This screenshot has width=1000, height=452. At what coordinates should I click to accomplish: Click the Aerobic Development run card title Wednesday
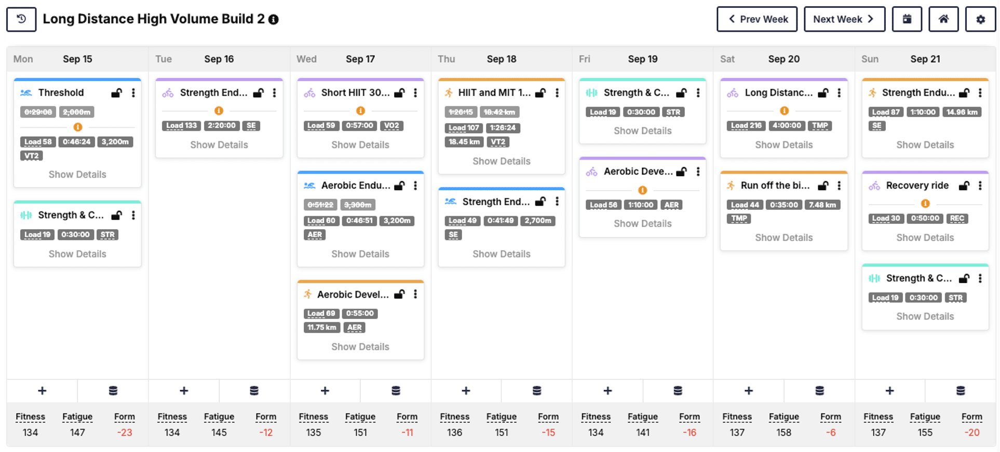[353, 295]
